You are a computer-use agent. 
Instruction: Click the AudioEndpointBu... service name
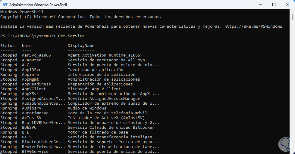tap(44, 103)
